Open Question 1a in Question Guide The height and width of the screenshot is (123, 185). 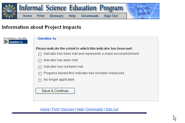[18, 42]
